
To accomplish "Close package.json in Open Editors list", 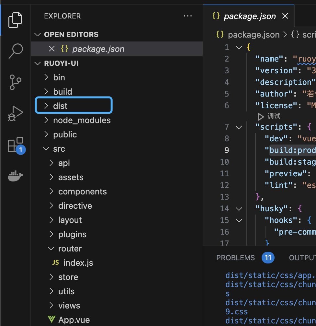I will (51, 49).
